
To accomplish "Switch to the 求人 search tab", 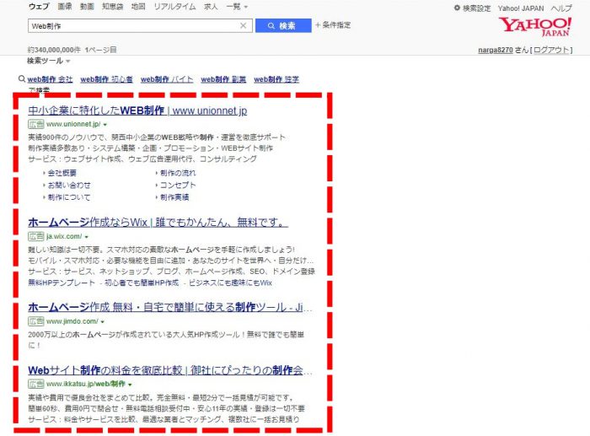I will click(211, 7).
